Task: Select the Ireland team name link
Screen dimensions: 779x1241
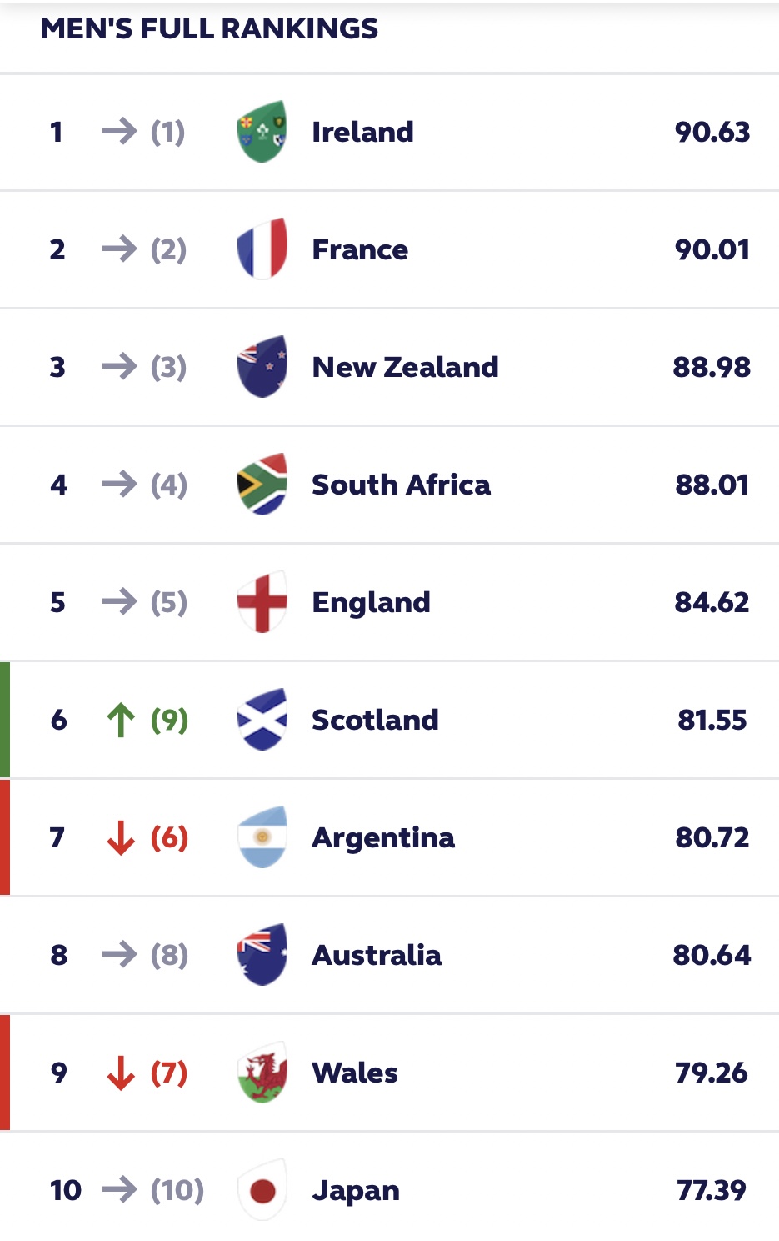Action: coord(362,132)
